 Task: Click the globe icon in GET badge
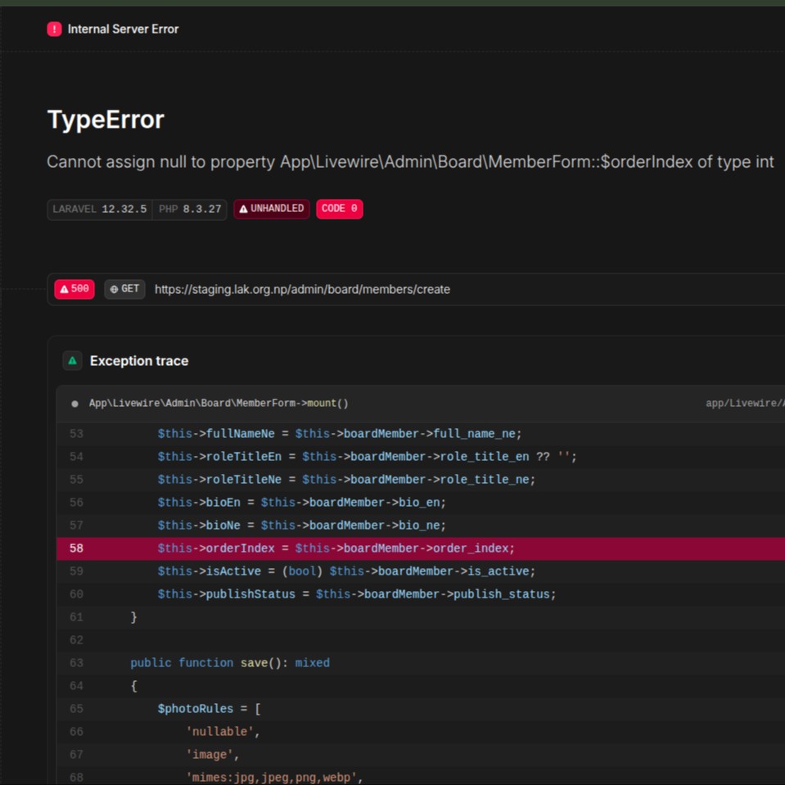coord(114,290)
